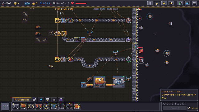Screen dimensions: 199x112
Task: Select the large orange tank building
Action: click(x=99, y=82)
